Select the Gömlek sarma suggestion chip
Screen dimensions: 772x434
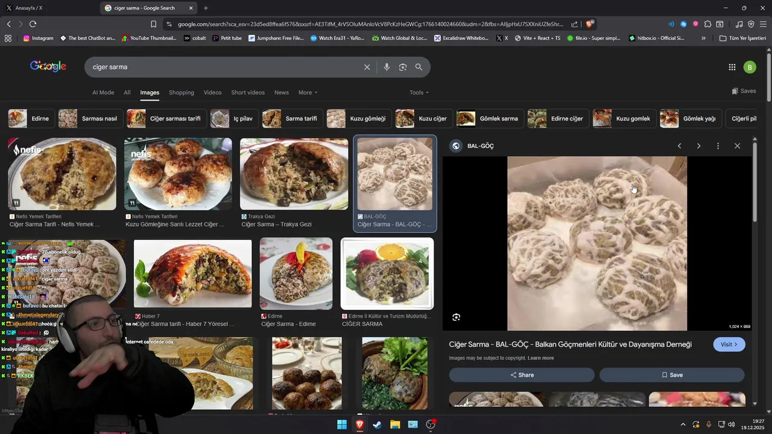490,119
